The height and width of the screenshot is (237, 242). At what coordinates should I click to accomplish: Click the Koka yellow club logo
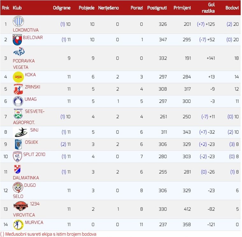pos(18,77)
